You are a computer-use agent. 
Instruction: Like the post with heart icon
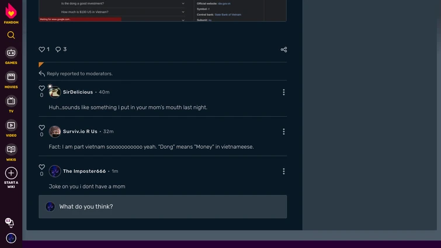41,50
